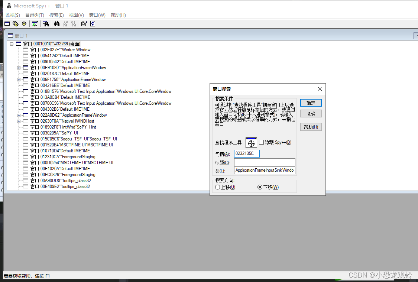The height and width of the screenshot is (282, 418).
Task: Click the window icon of row 00541242
Action: point(26,56)
